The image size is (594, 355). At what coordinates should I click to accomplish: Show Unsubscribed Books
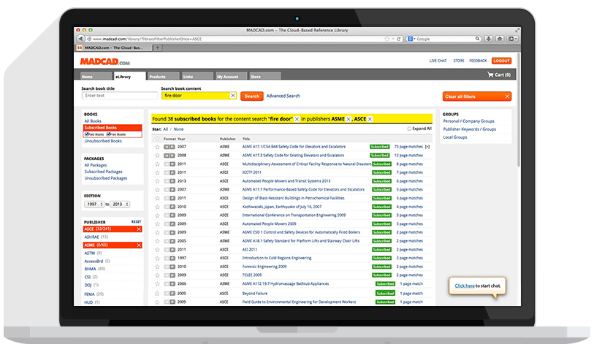pos(103,141)
